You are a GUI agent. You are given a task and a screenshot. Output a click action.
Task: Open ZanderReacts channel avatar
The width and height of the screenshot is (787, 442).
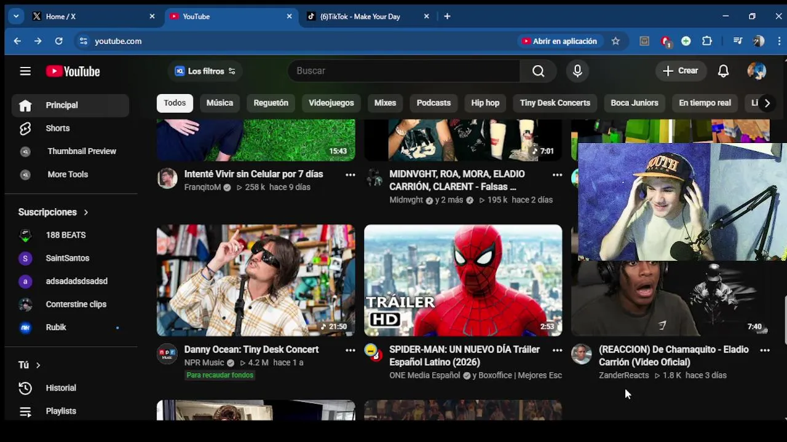click(x=581, y=354)
